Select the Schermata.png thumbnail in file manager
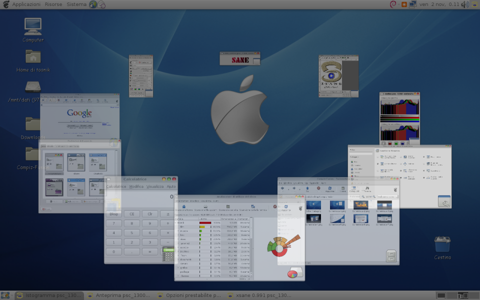Screen dimensions: 480x300 pos(313,206)
